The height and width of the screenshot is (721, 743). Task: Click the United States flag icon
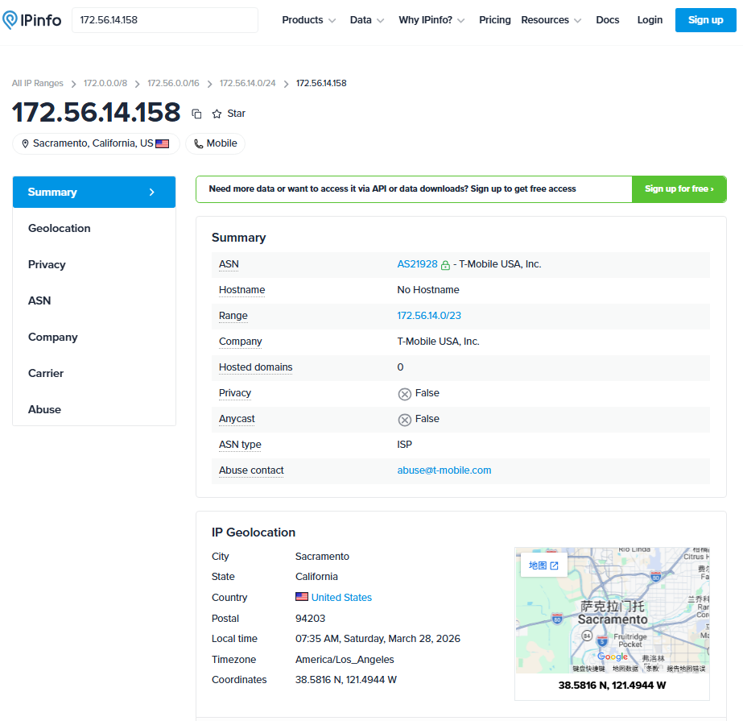pos(302,597)
